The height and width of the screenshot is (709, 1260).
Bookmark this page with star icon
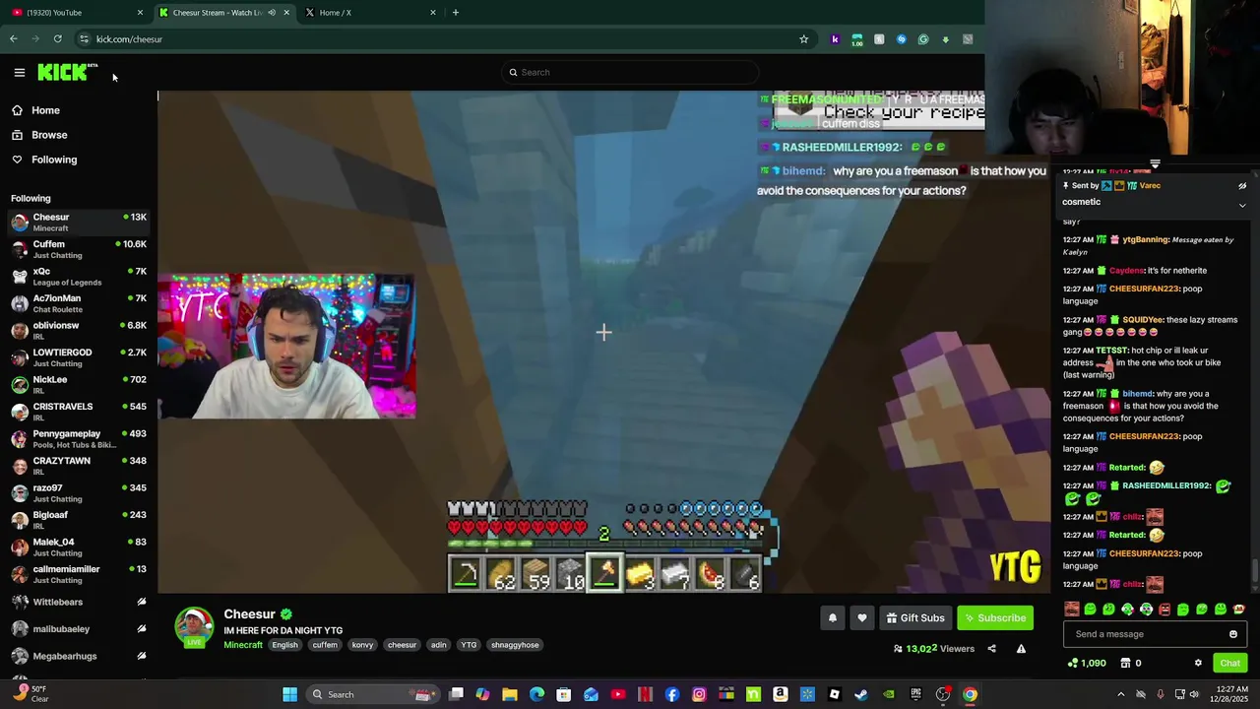(803, 38)
